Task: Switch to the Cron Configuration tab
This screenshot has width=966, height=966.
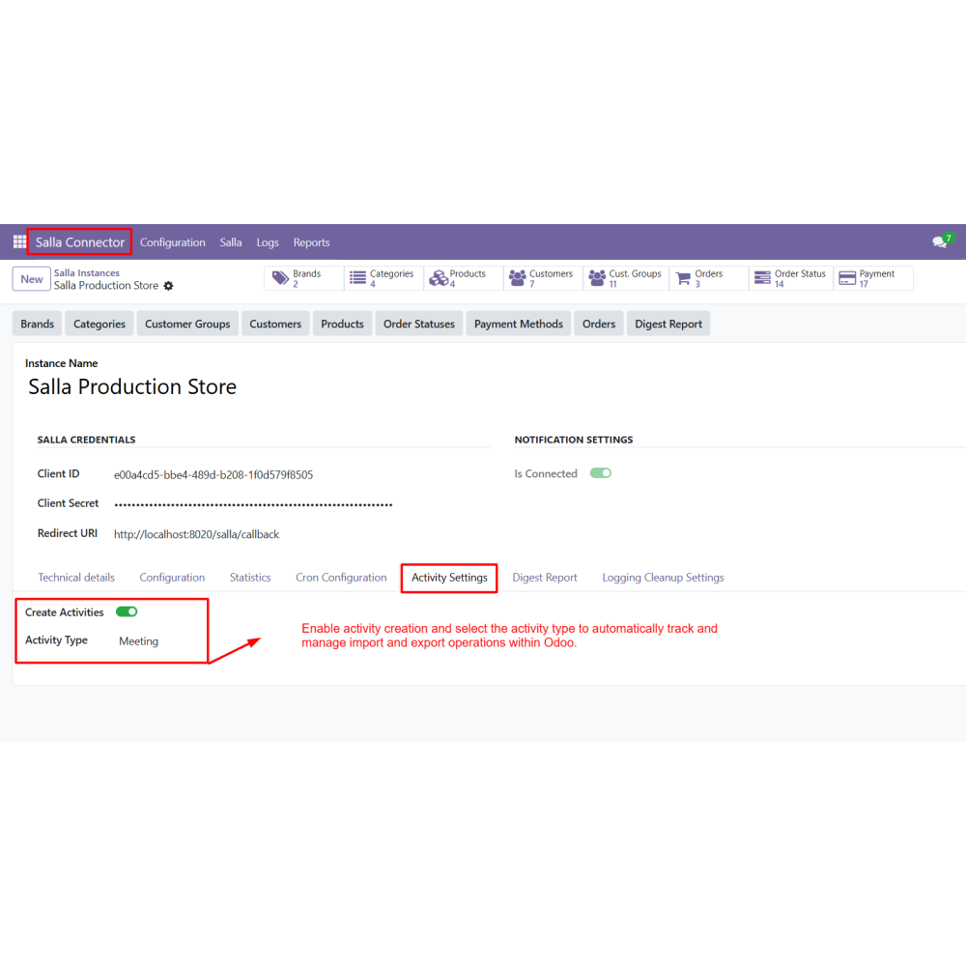Action: (341, 578)
